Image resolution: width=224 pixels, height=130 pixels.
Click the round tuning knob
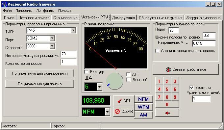point(115,81)
